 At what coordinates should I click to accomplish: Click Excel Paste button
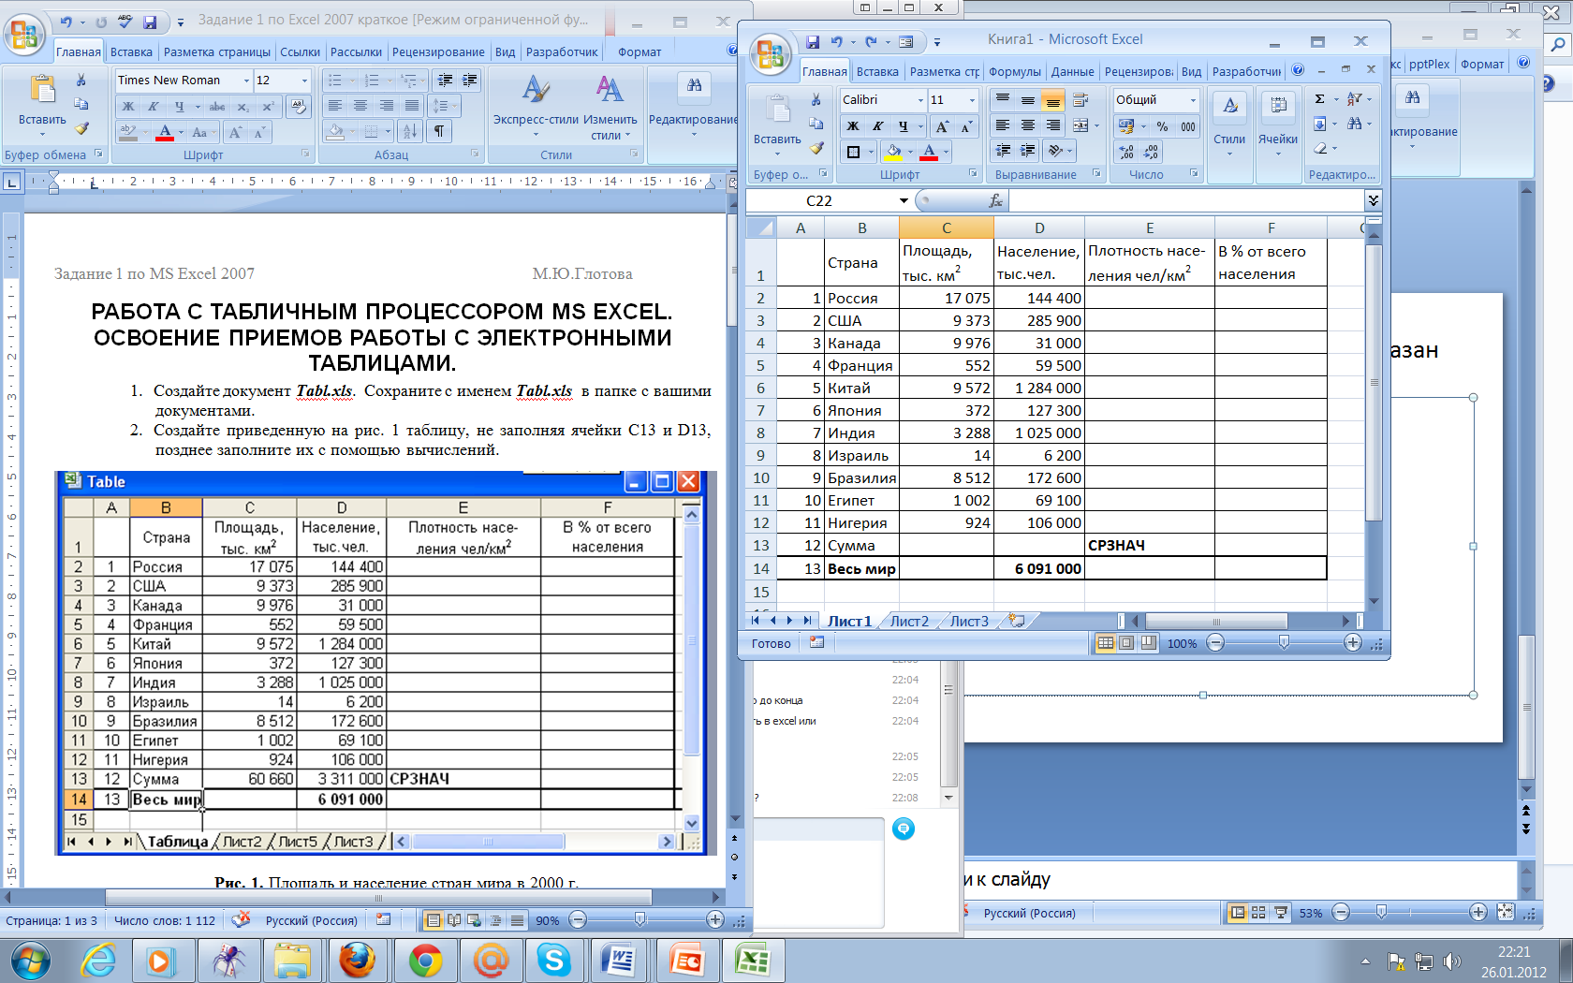coord(777,119)
